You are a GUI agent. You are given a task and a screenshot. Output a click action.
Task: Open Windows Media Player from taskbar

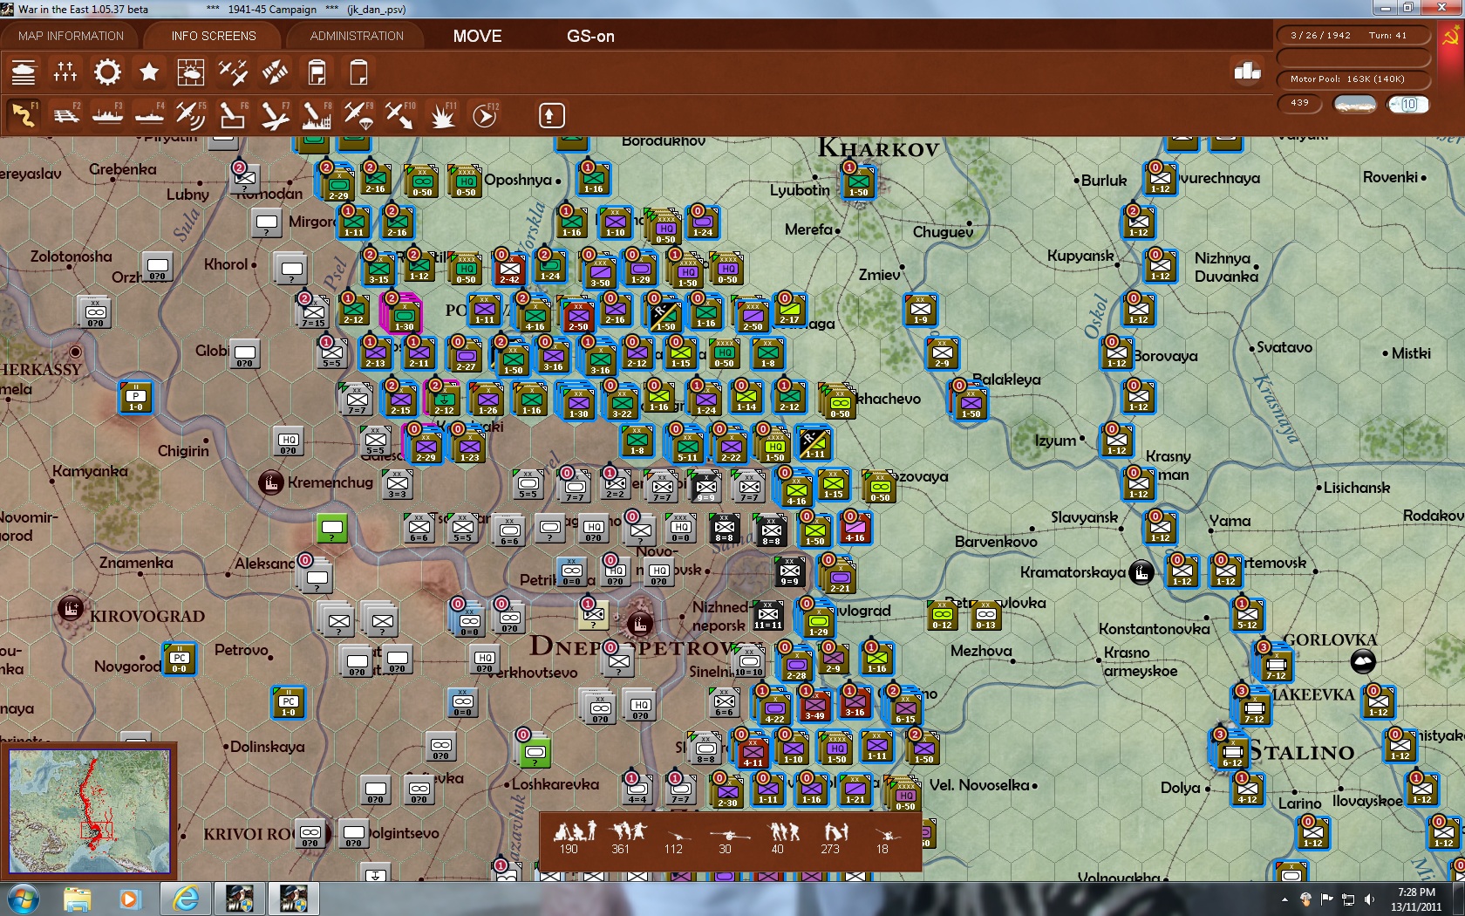point(130,899)
